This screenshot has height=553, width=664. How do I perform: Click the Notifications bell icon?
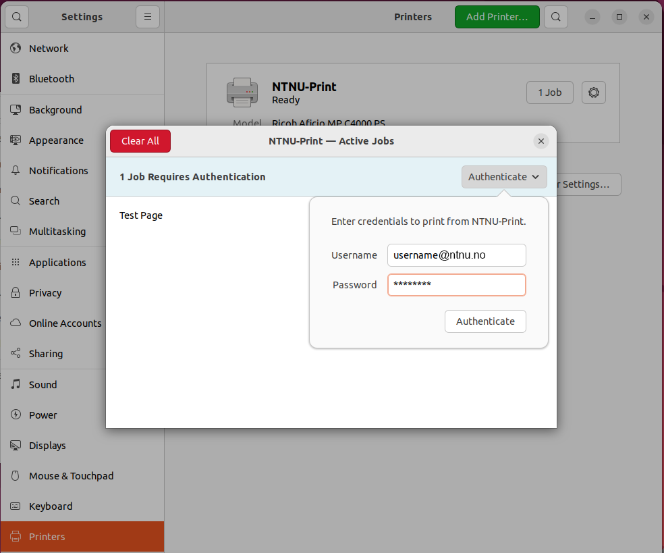[x=16, y=170]
